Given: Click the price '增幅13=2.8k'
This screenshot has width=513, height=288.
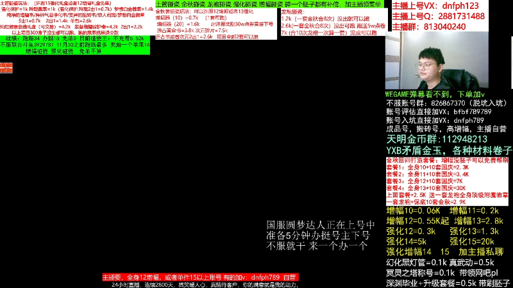Looking at the screenshot, I should click(478, 221).
